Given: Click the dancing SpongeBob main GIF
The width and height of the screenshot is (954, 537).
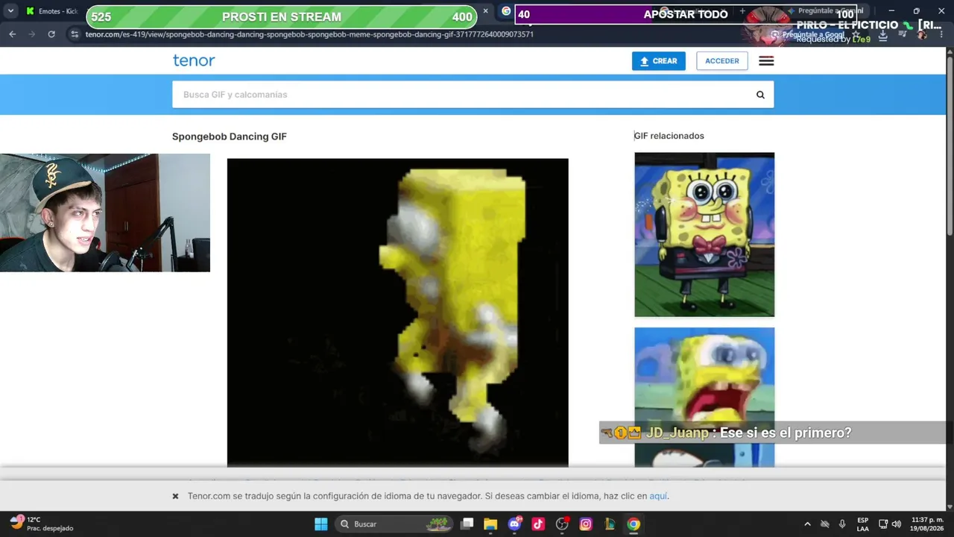Looking at the screenshot, I should 398,313.
